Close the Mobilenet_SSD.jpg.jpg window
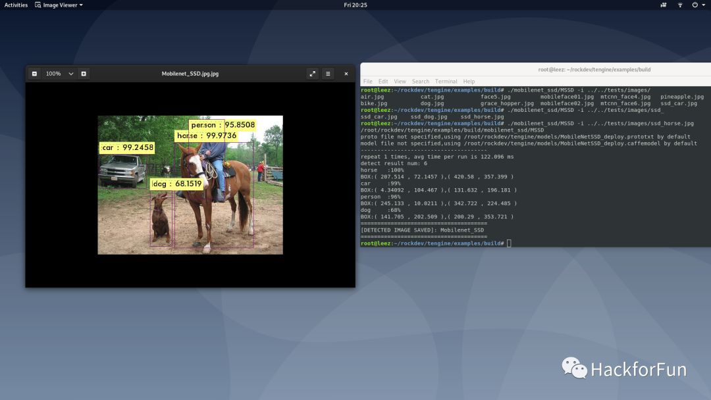 [346, 74]
